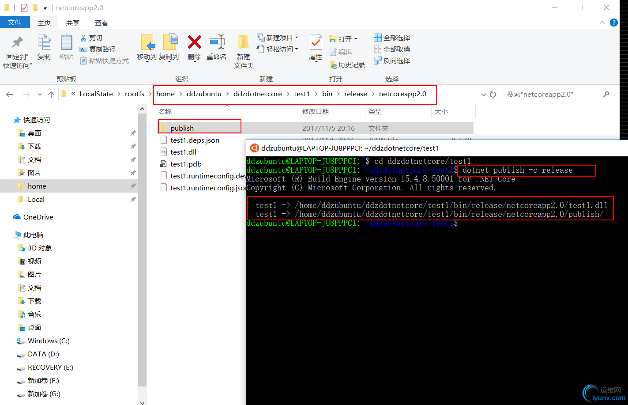Click the Refresh button beside address bar
Viewport: 628px width, 405px height.
click(493, 94)
